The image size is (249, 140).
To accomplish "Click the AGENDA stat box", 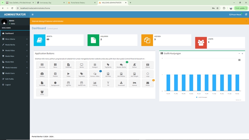I will point(166,40).
